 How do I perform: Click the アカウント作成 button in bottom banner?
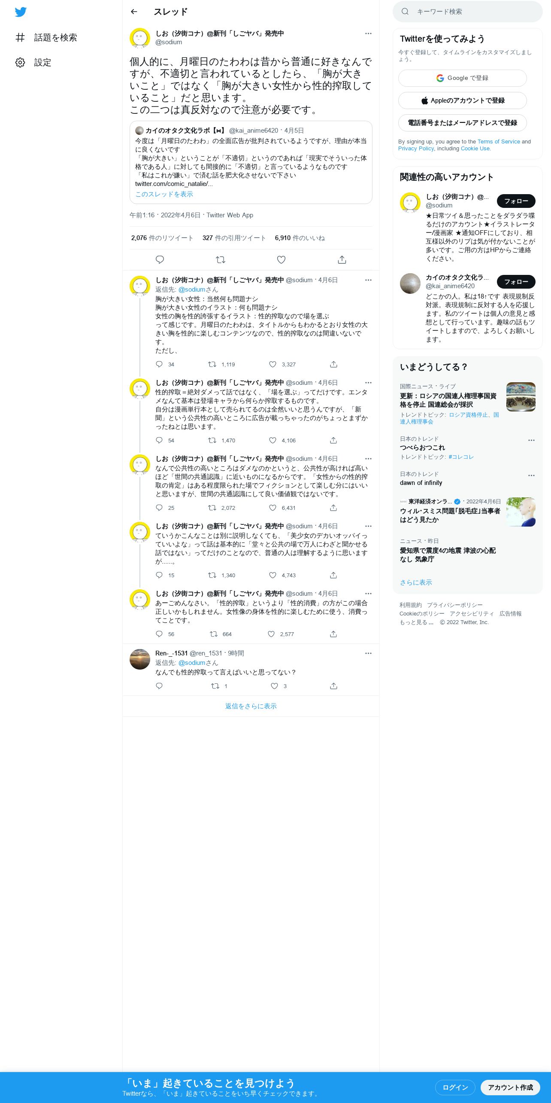point(510,1088)
